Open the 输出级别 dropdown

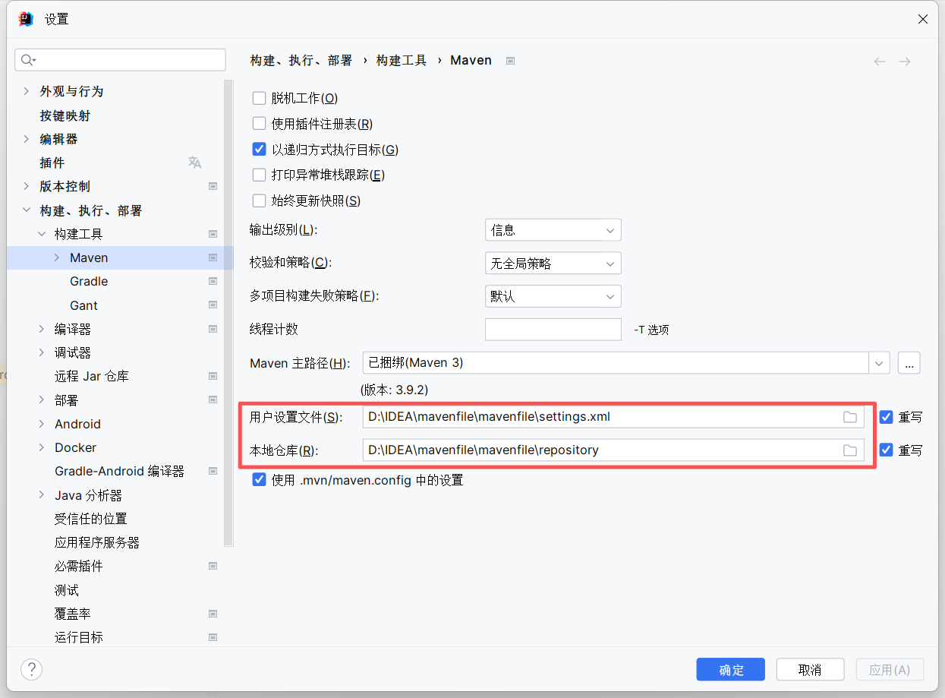coord(553,229)
